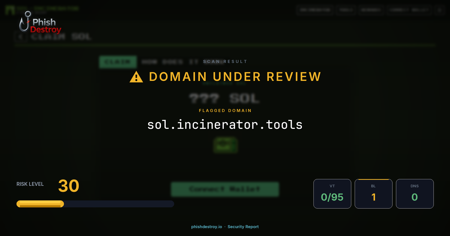Switch to the CLAIM tab
Image resolution: width=450 pixels, height=236 pixels.
(x=118, y=61)
